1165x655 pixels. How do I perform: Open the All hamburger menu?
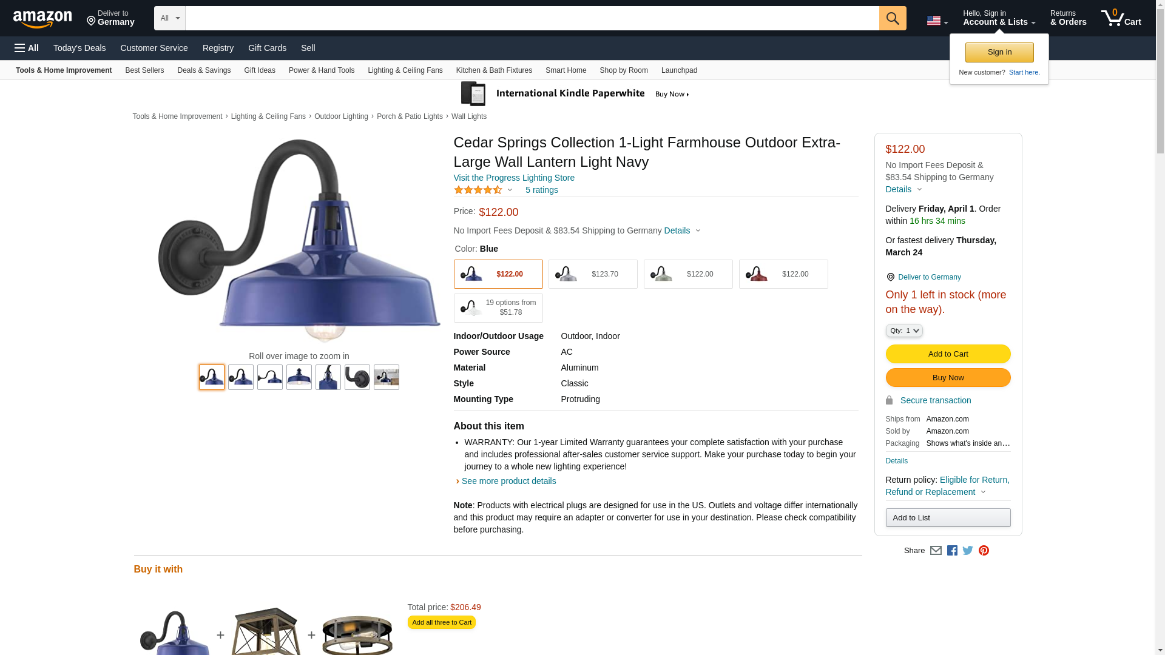(27, 48)
